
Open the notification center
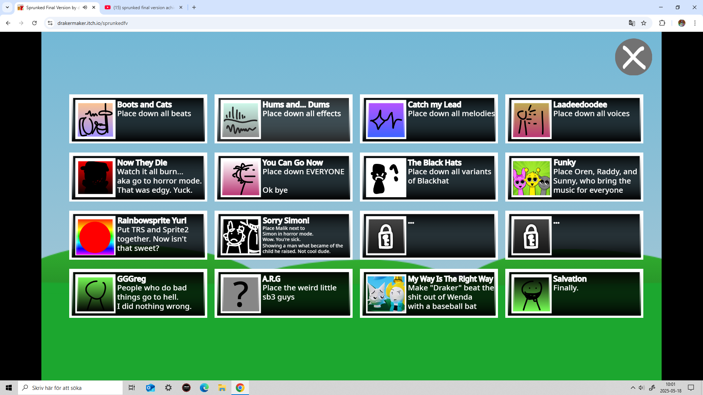[x=691, y=388]
